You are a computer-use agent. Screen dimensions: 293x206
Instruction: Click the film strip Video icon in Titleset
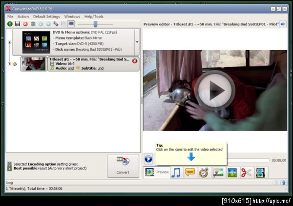tap(52, 64)
